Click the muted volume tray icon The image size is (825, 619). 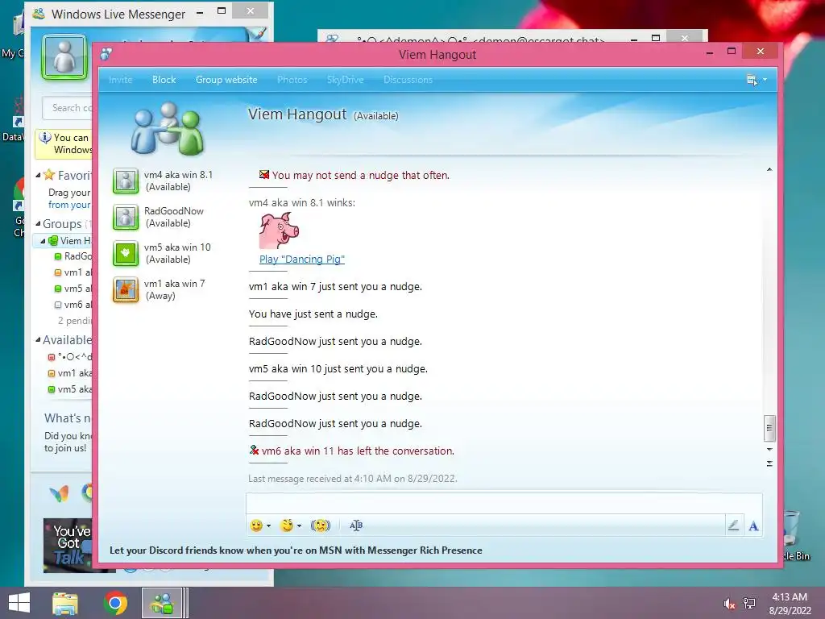coord(729,604)
